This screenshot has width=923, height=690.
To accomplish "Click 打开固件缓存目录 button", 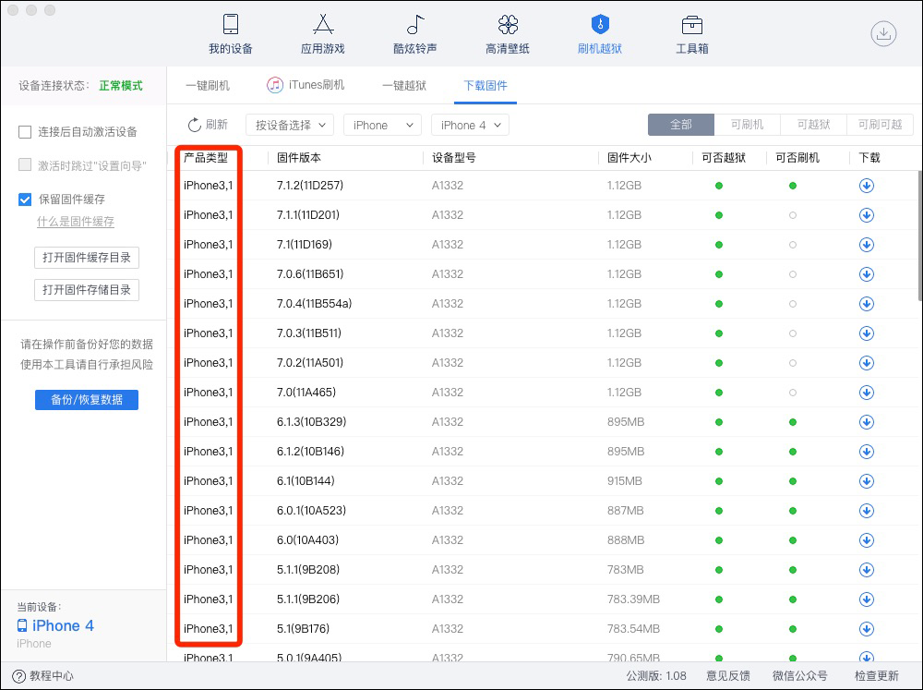I will [x=87, y=258].
